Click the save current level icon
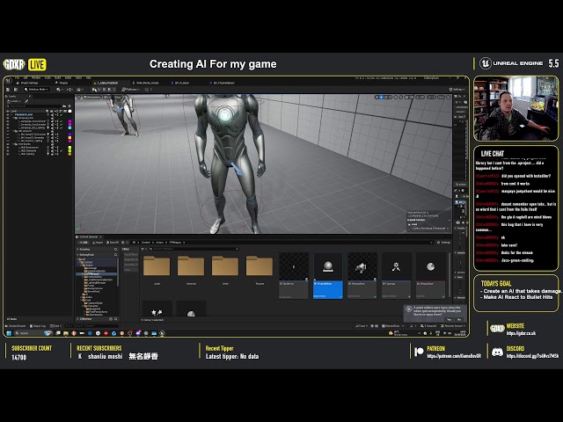Screen dimensions: 563x422 pyautogui.click(x=9, y=90)
